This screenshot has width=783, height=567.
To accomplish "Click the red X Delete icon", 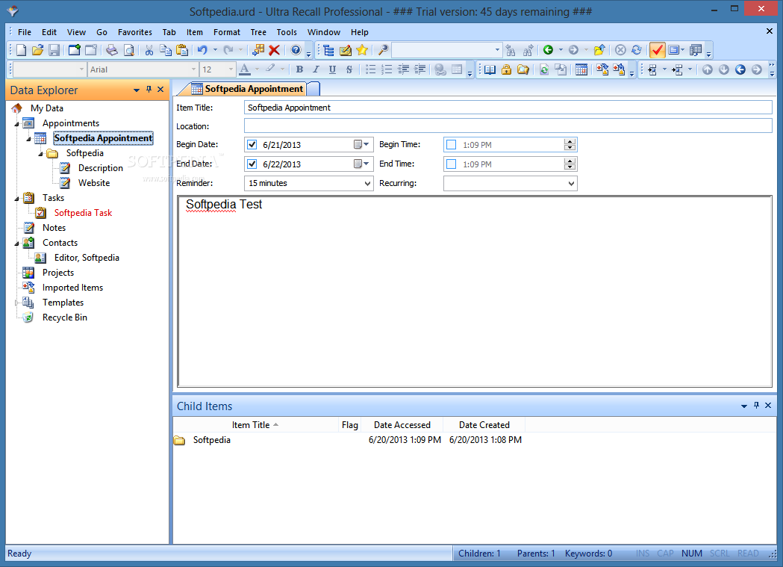I will pos(274,50).
